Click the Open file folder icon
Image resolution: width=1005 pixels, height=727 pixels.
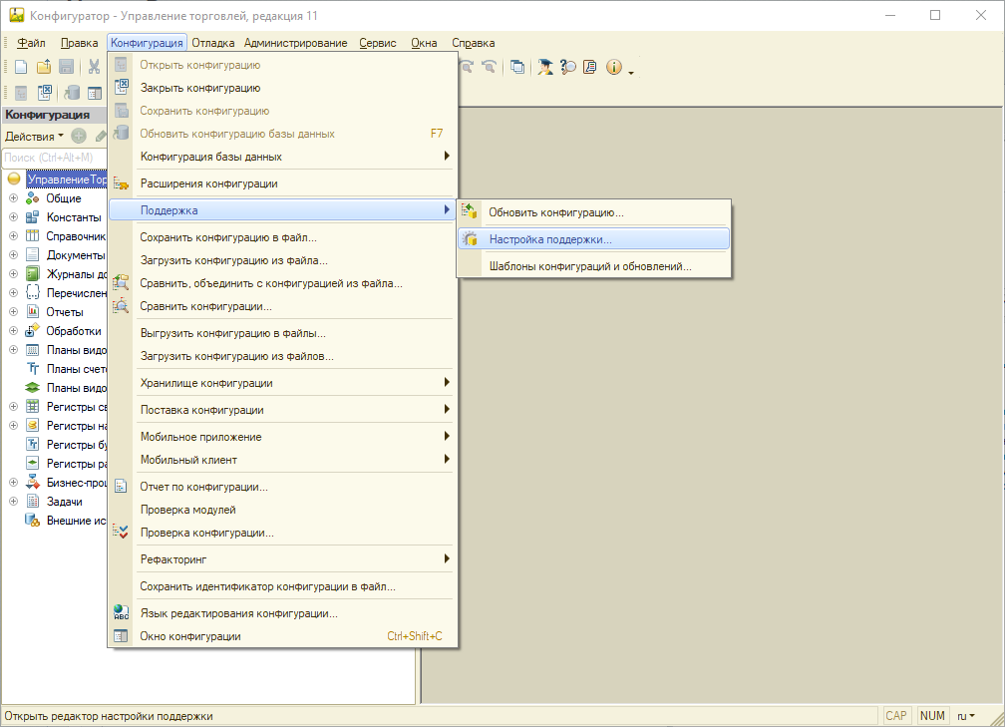click(44, 67)
